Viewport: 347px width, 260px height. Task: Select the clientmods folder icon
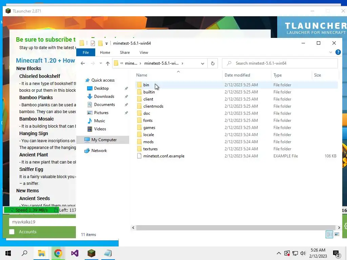[x=139, y=106]
